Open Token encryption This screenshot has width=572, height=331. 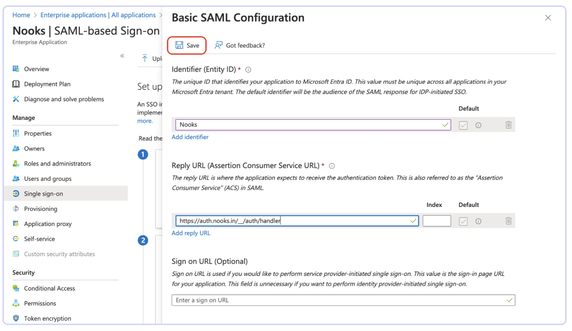47,319
